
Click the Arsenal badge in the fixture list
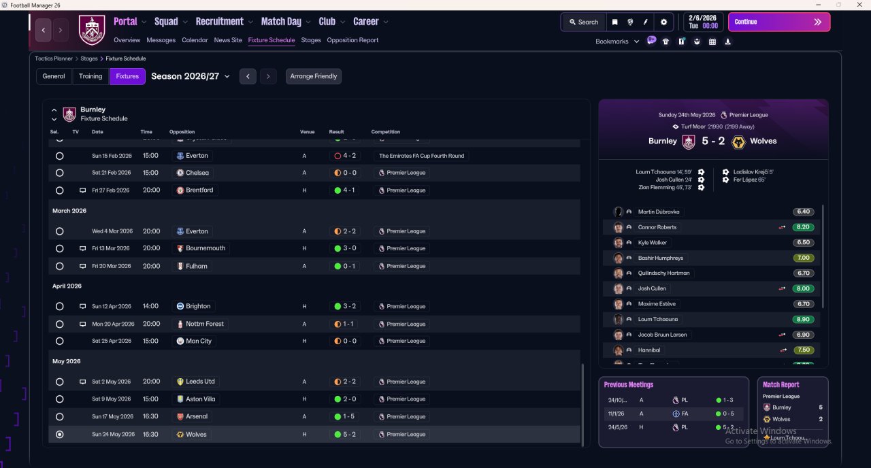pos(180,416)
